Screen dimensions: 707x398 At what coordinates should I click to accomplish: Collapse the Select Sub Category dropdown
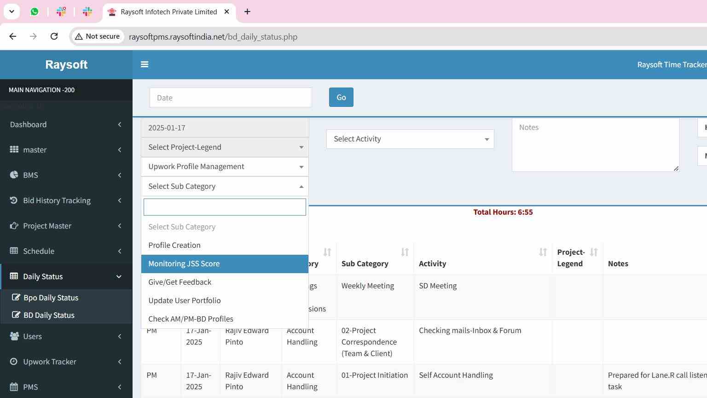(225, 186)
